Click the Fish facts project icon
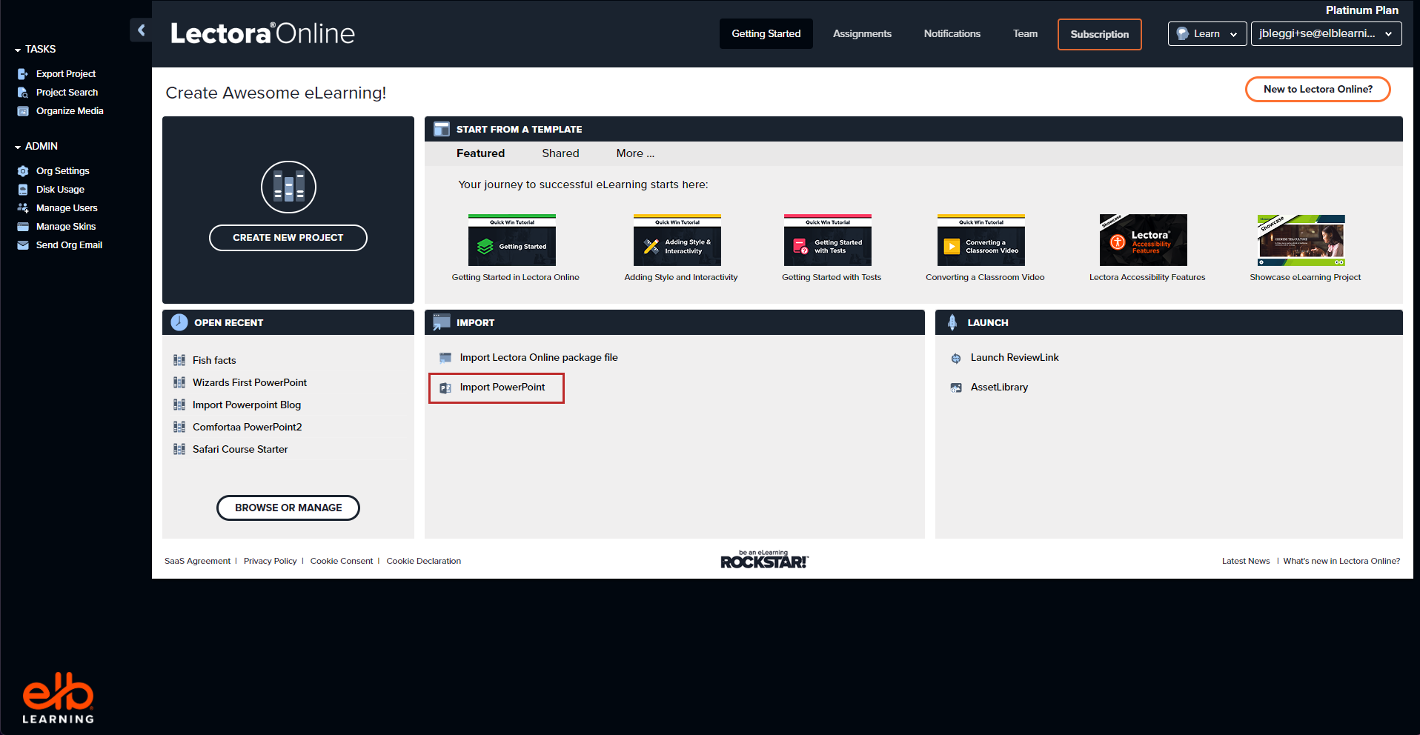This screenshot has height=735, width=1420. tap(179, 360)
